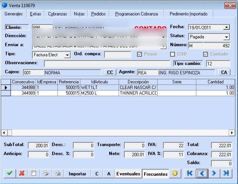Screen dimensions: 238x184
Task: Open the Status dropdown
Action: coord(226,37)
